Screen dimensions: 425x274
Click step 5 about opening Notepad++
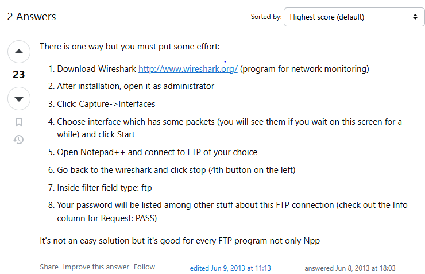click(x=157, y=152)
